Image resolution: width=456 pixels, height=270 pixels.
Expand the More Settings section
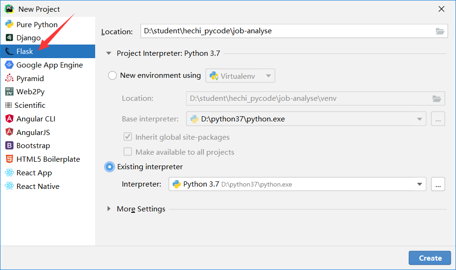(109, 209)
